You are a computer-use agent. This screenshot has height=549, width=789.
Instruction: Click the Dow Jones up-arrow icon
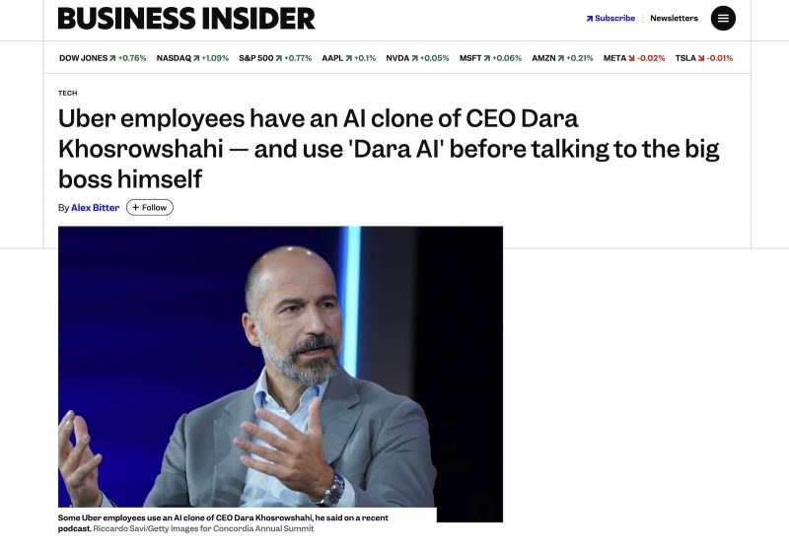(x=112, y=58)
